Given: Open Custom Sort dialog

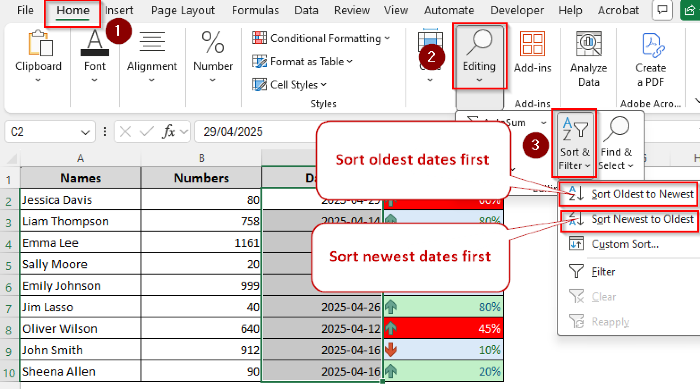Looking at the screenshot, I should (625, 244).
